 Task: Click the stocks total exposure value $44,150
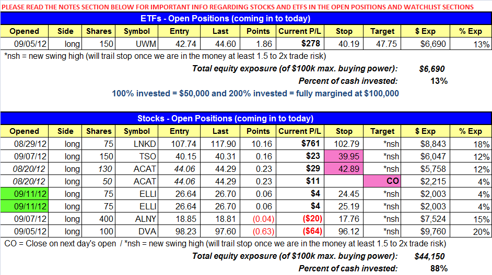429,256
